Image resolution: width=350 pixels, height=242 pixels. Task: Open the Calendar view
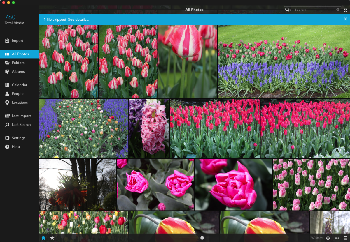19,85
